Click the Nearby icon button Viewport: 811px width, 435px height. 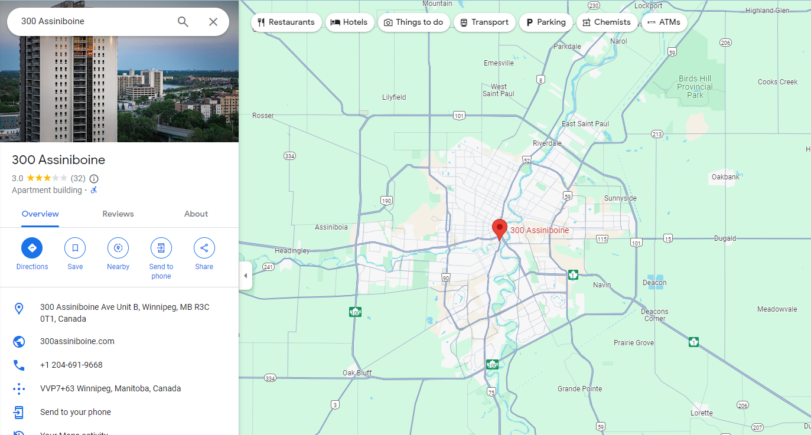tap(118, 248)
